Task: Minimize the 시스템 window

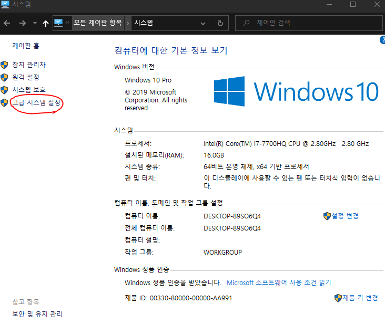Action: (329, 4)
